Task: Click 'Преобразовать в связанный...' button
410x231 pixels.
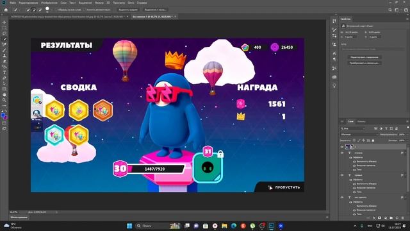Action: [365, 63]
